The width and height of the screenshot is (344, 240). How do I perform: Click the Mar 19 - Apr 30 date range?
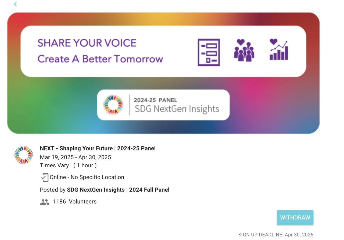[76, 157]
